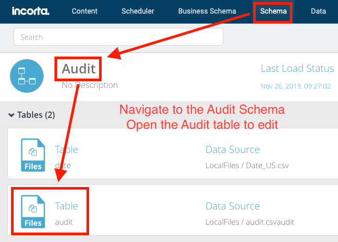Image resolution: width=338 pixels, height=242 pixels.
Task: Click the Audit schema diagram icon
Action: [27, 76]
